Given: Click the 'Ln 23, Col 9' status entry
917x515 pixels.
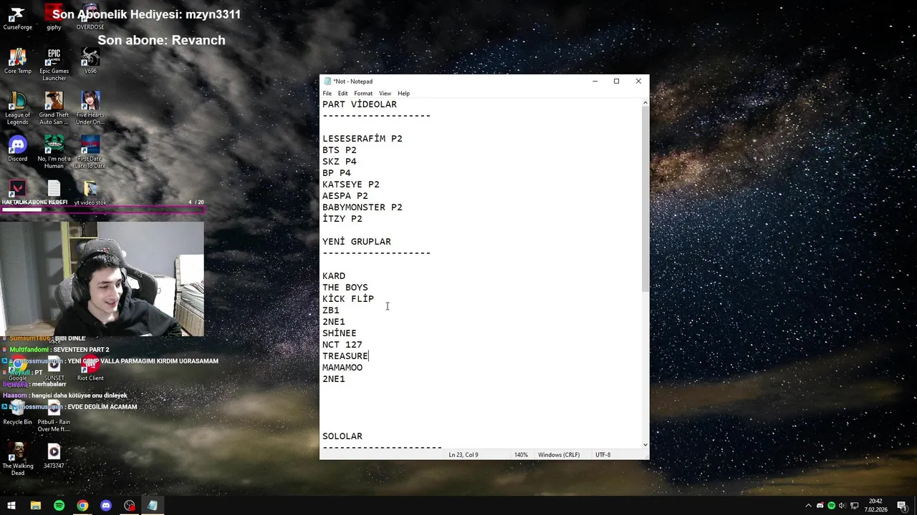Looking at the screenshot, I should [464, 455].
